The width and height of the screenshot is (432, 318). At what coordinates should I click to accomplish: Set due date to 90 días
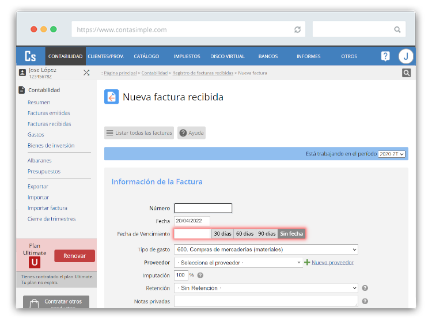(x=267, y=234)
